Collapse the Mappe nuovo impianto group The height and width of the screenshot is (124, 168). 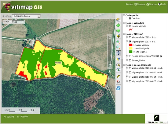click(x=124, y=65)
